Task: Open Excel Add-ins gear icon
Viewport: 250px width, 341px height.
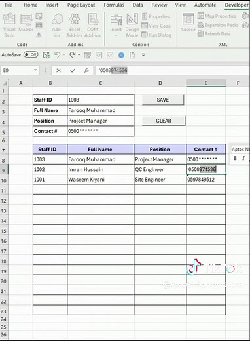Action: (75, 26)
